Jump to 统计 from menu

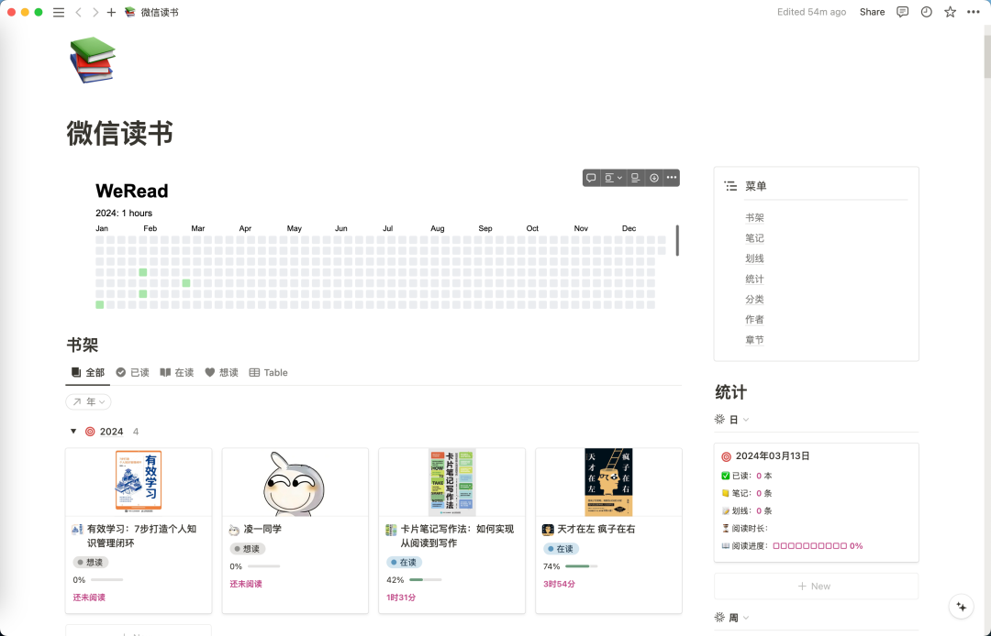754,279
